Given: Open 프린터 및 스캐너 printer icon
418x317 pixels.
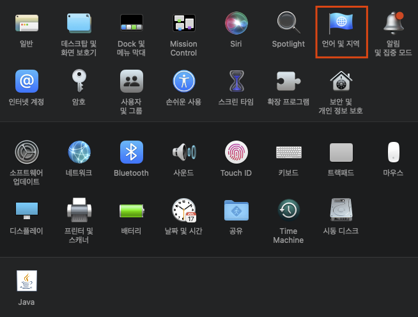Looking at the screenshot, I should [79, 210].
